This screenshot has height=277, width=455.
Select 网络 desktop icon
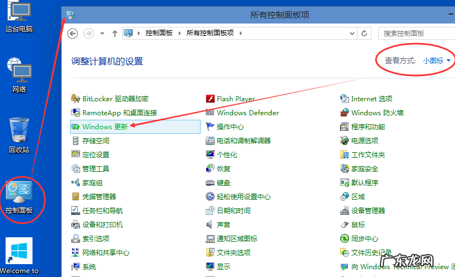point(19,76)
